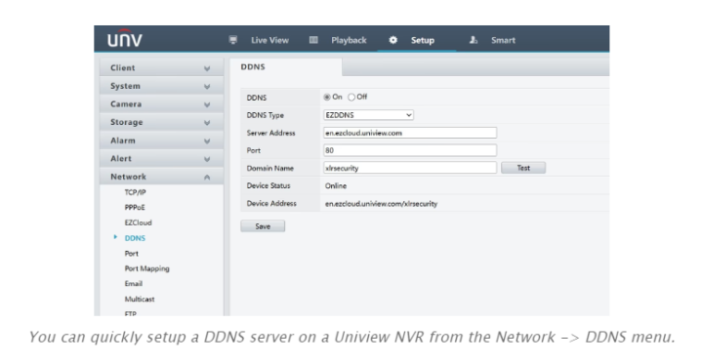Switch to the Smart tab
The height and width of the screenshot is (363, 701).
tap(503, 40)
